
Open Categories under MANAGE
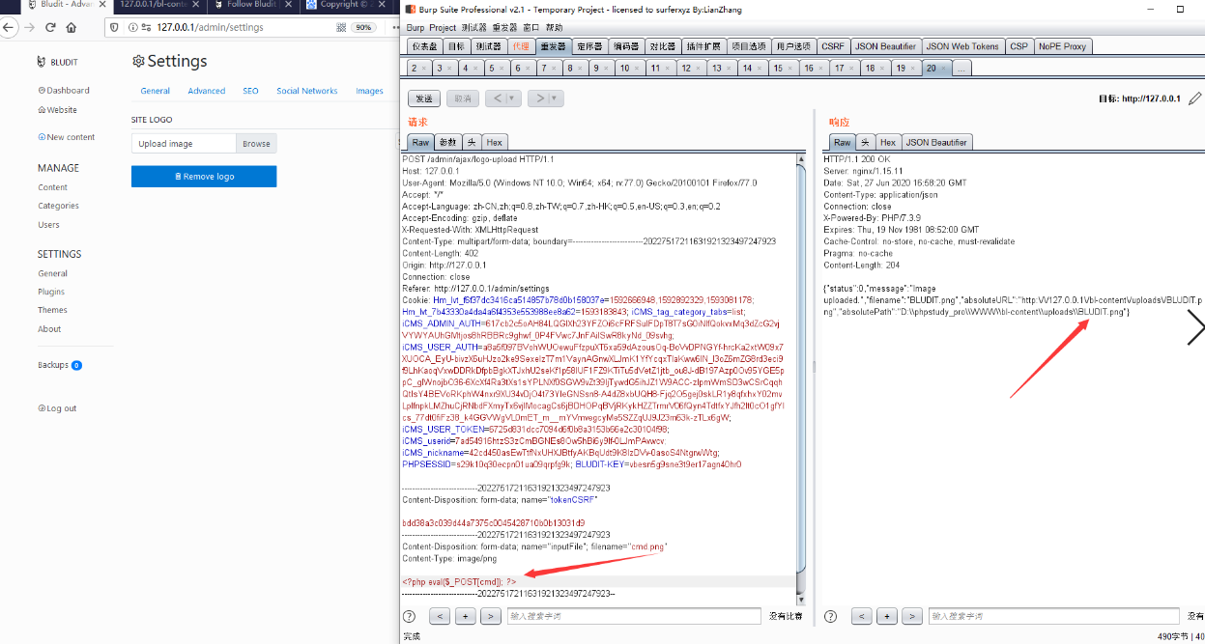59,206
